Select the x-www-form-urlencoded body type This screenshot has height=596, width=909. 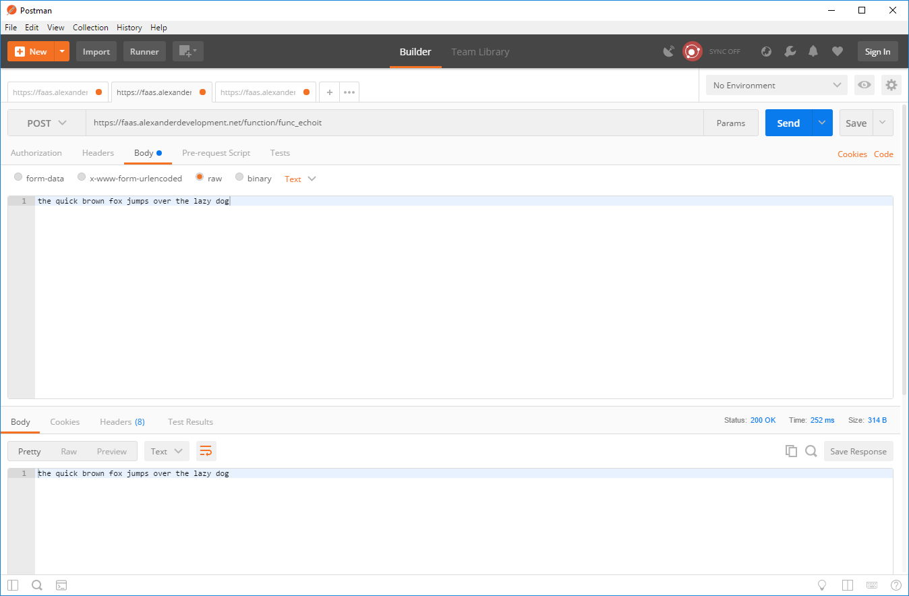tap(82, 177)
